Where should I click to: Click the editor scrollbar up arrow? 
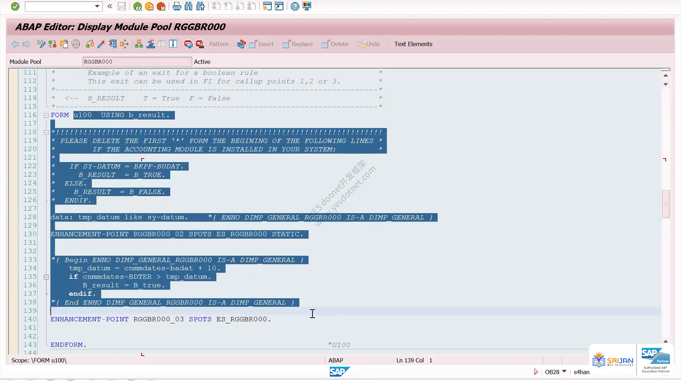coord(666,76)
